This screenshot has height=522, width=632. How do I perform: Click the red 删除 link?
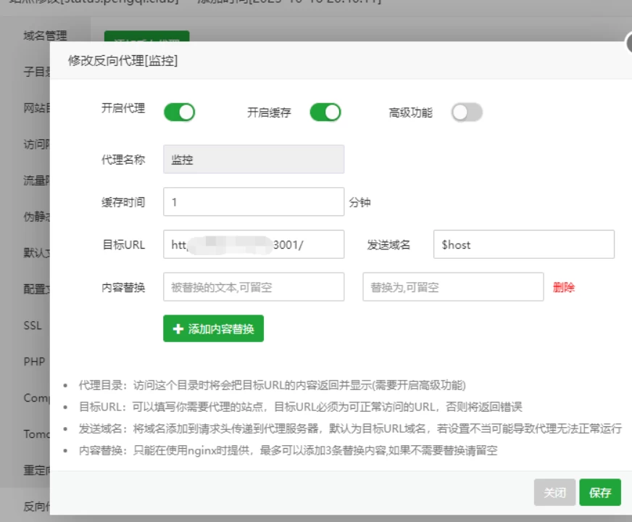coord(563,287)
